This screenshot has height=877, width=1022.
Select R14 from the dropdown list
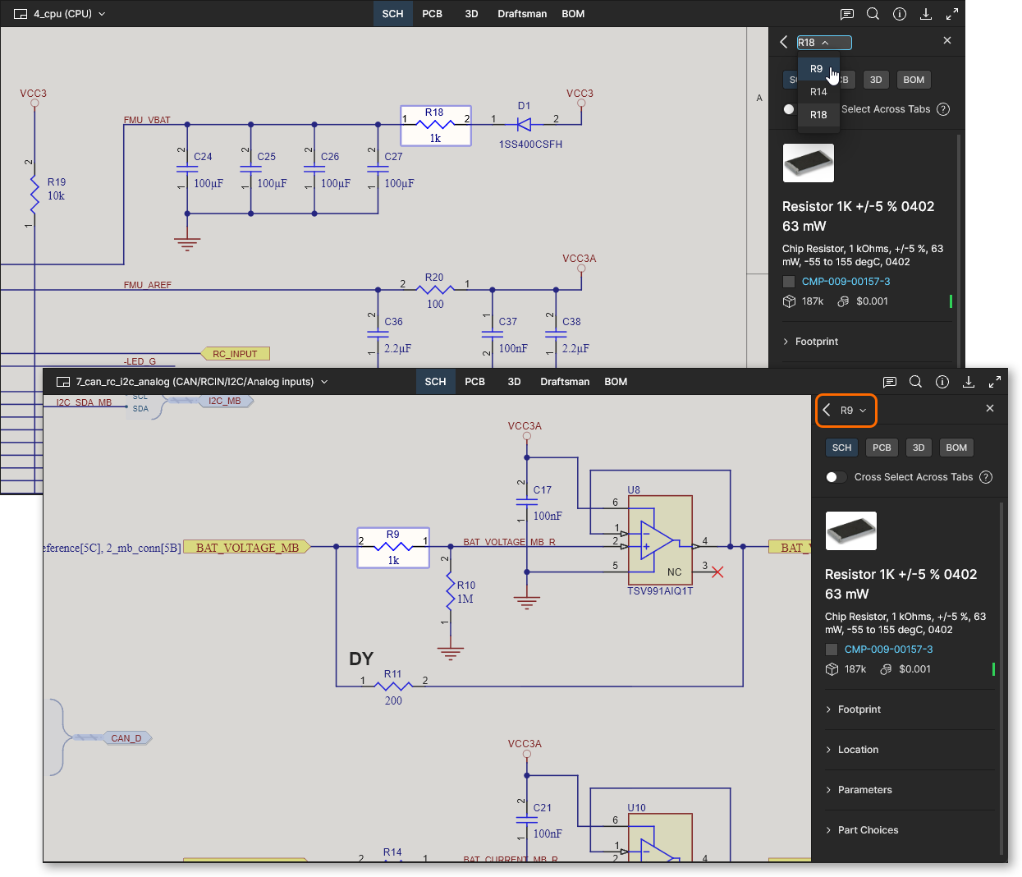[x=818, y=92]
